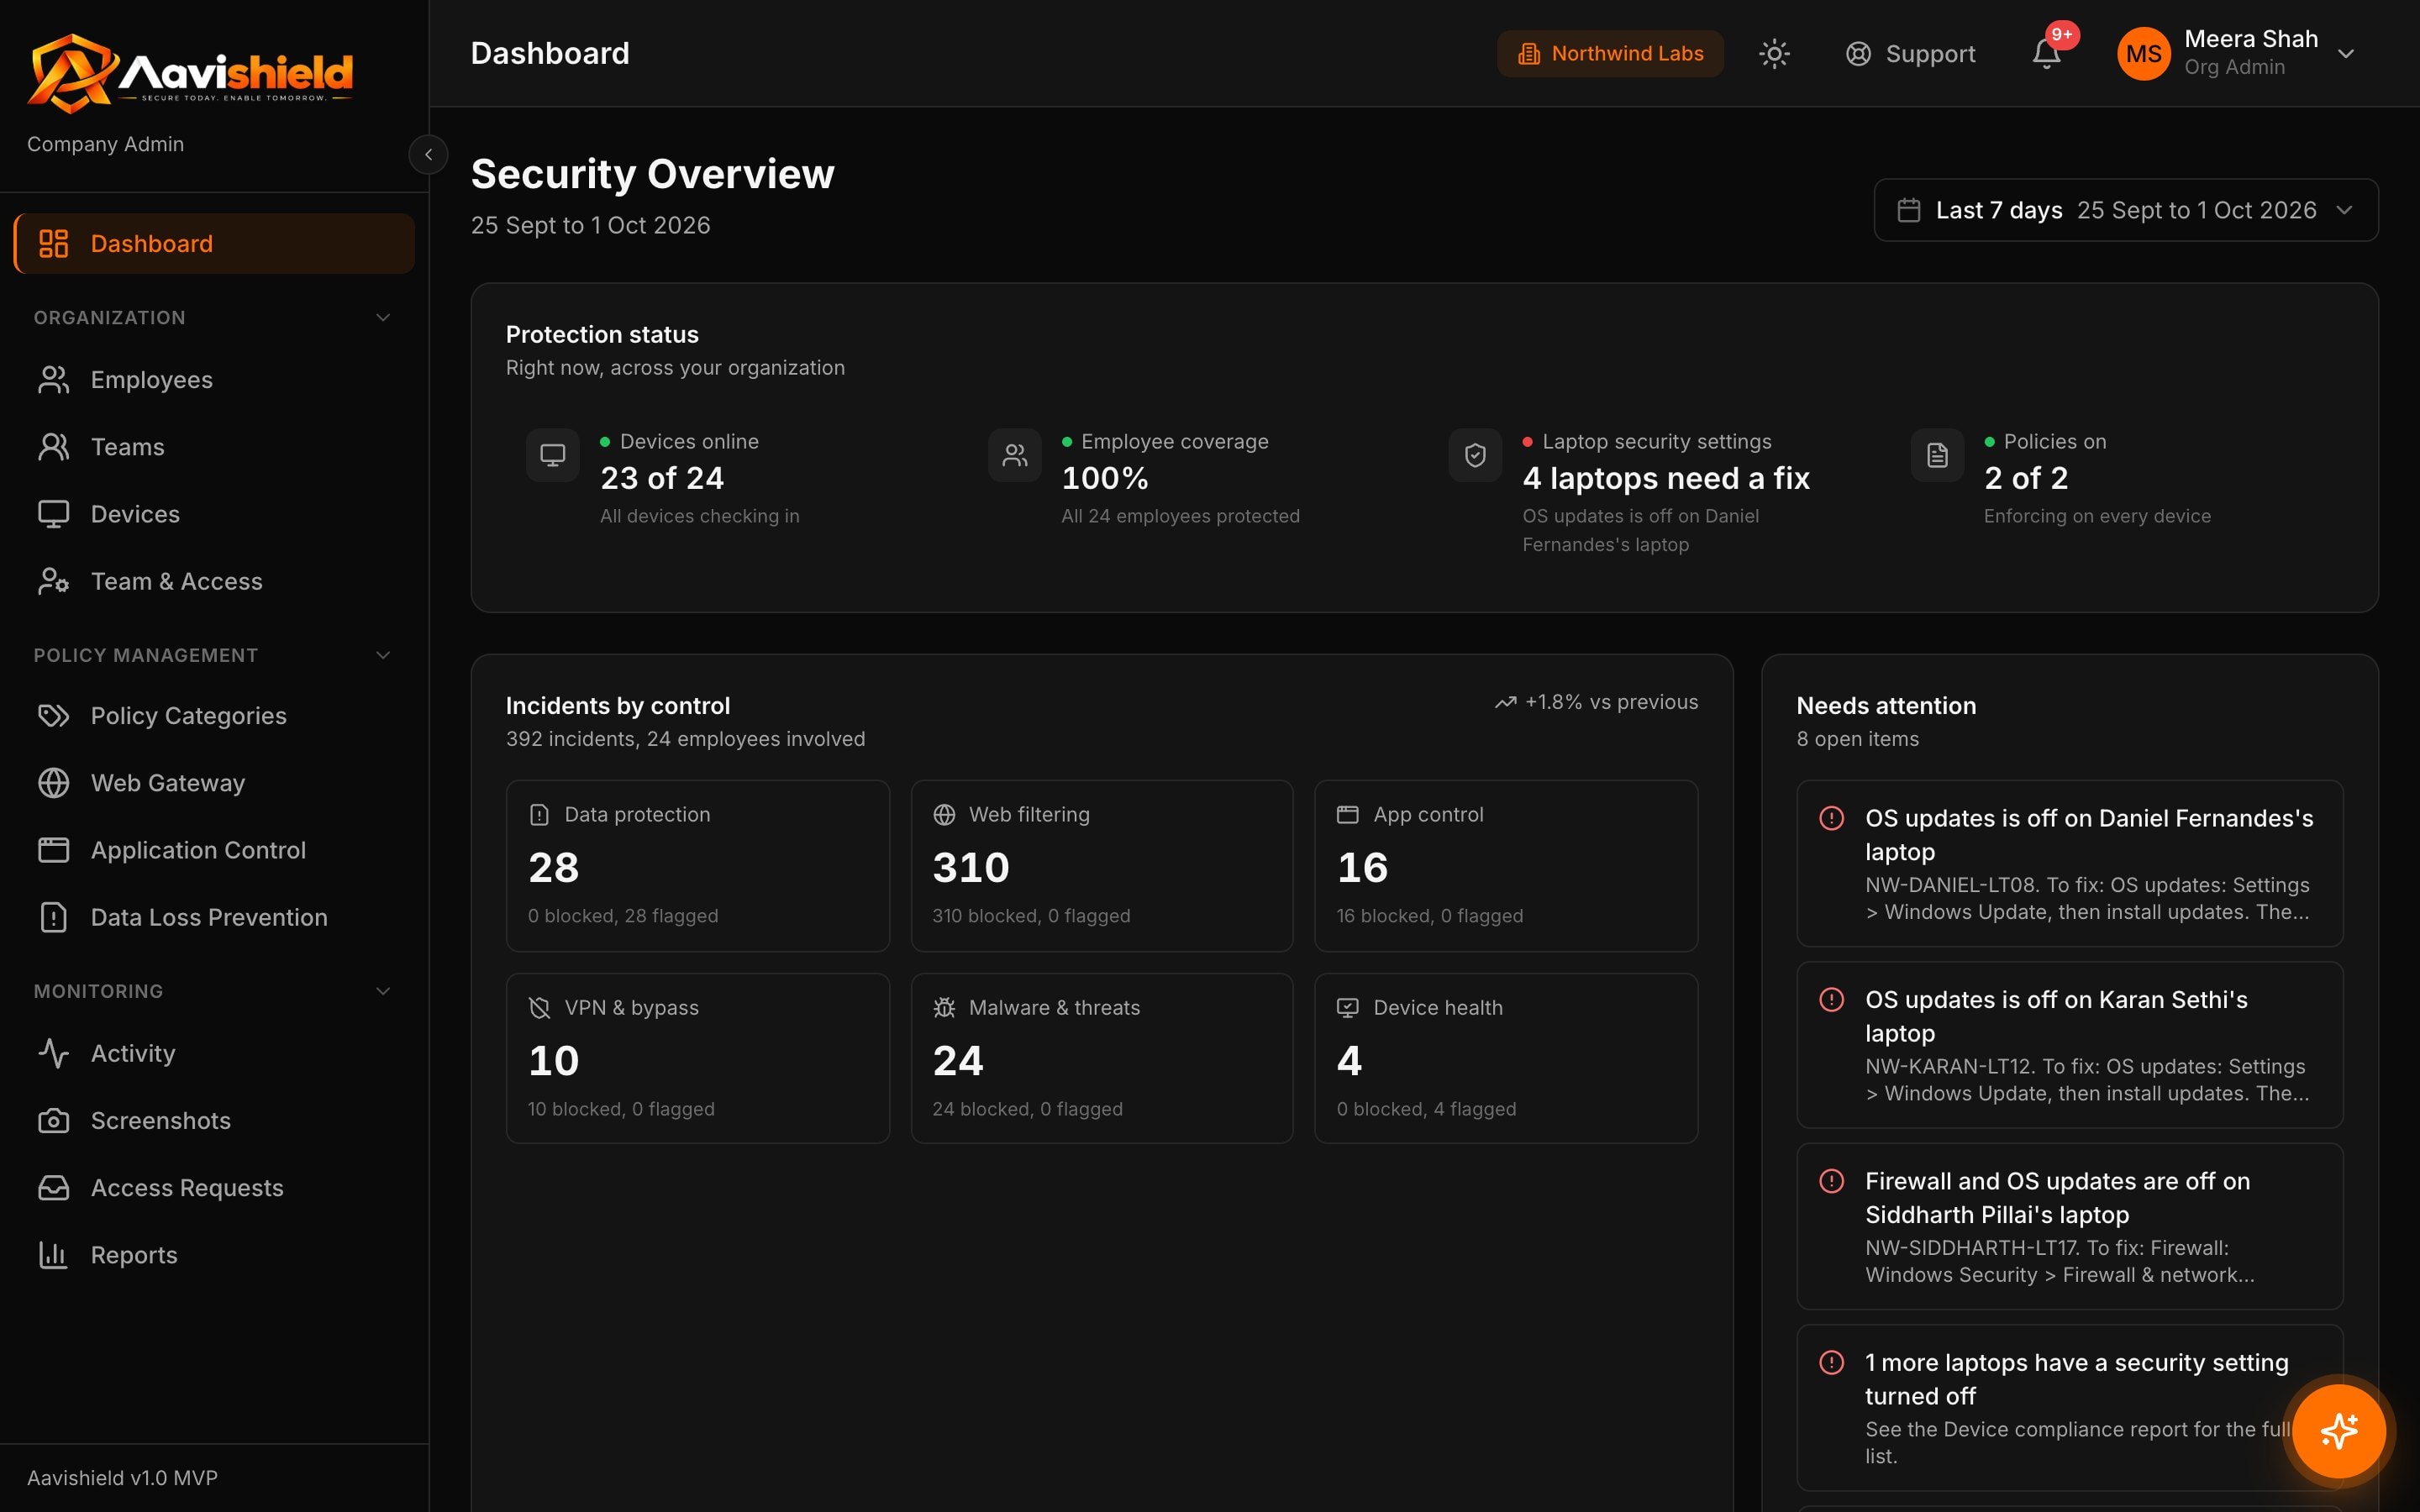Open Data Loss Prevention

pyautogui.click(x=214, y=917)
